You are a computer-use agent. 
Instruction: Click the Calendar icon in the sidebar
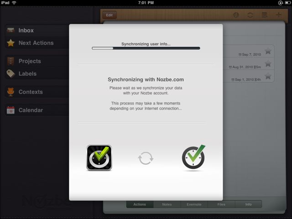coord(10,110)
